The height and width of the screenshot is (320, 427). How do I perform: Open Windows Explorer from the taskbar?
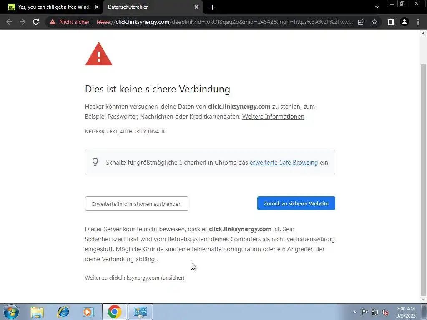tap(37, 312)
